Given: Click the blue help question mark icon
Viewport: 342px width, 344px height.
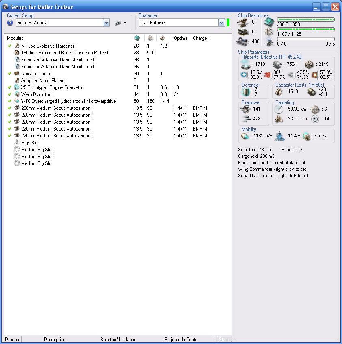Looking at the screenshot, I should coord(10,23).
